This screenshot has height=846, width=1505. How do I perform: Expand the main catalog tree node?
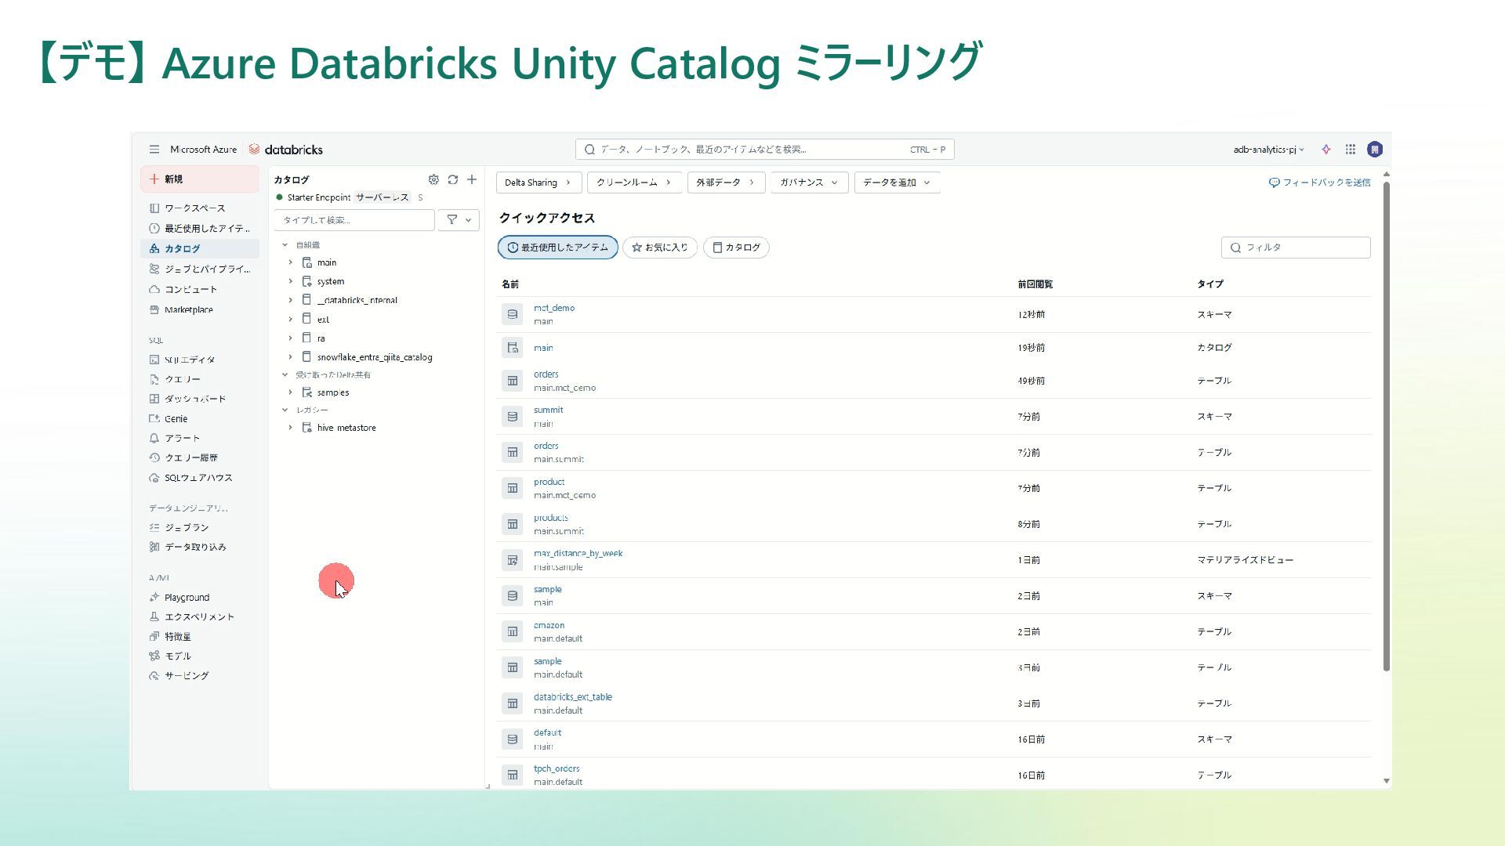point(291,263)
